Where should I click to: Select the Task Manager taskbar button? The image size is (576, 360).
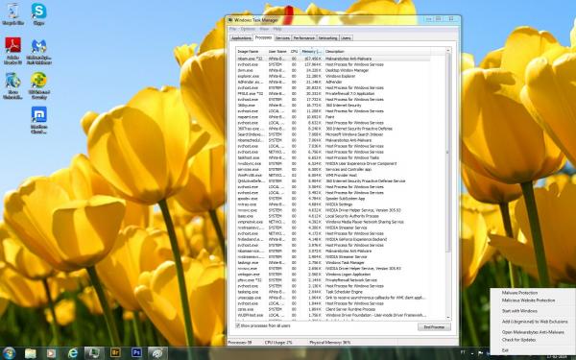(x=94, y=353)
